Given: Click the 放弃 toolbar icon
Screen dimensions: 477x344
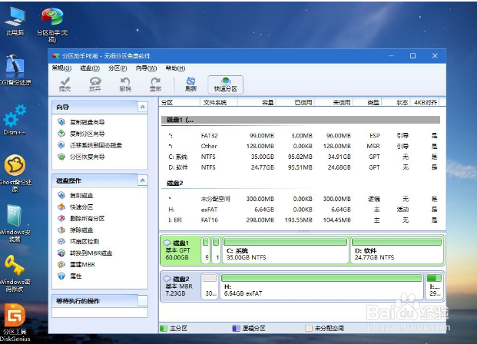Looking at the screenshot, I should pos(95,84).
